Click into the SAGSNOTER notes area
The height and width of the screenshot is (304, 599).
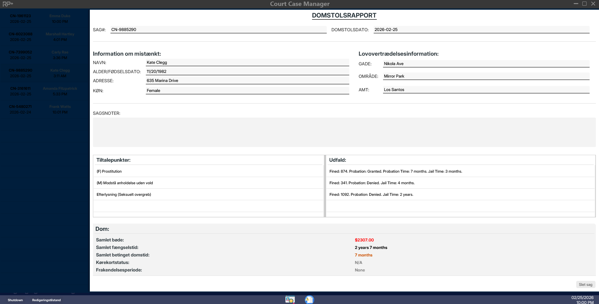(344, 132)
